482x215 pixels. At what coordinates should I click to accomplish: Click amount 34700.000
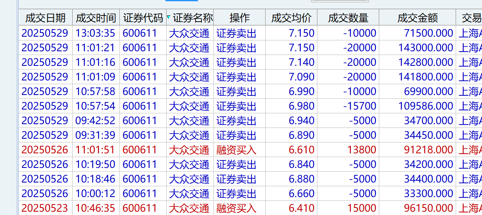tap(429, 120)
